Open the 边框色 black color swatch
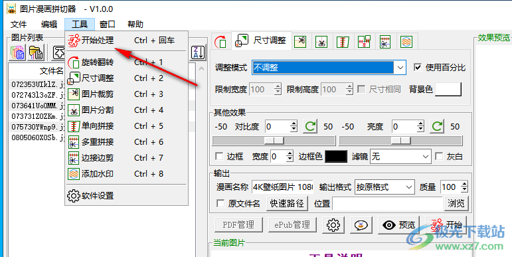 pyautogui.click(x=336, y=157)
